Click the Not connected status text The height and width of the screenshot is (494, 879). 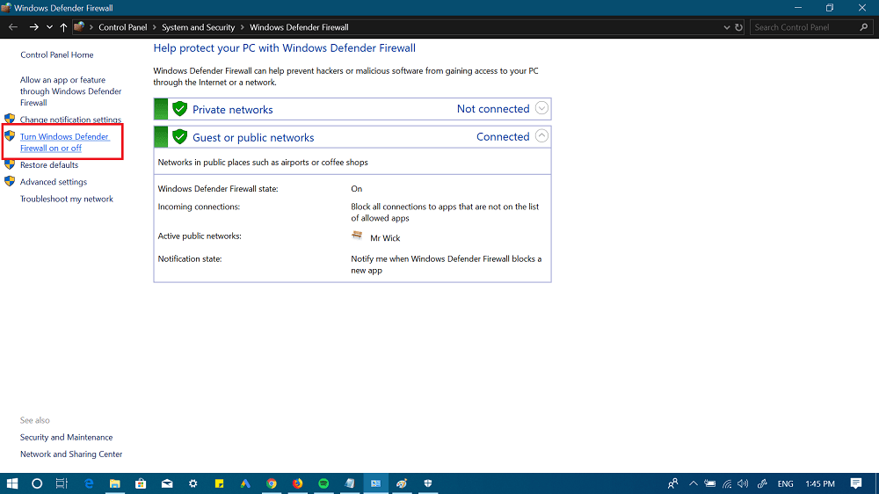point(493,109)
